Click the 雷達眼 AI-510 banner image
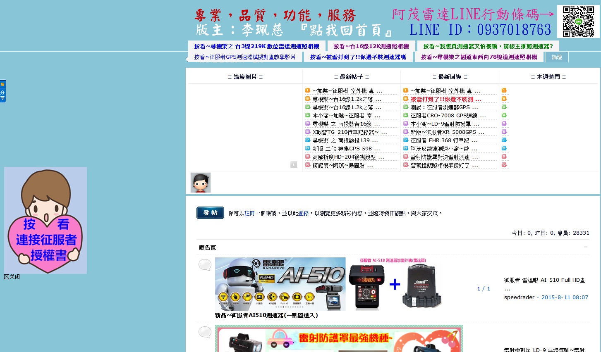The width and height of the screenshot is (601, 352). pyautogui.click(x=280, y=284)
